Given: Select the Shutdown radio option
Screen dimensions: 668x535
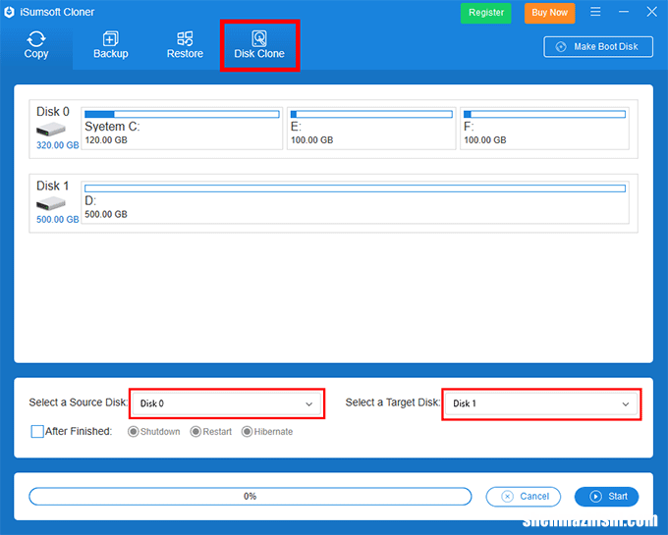Looking at the screenshot, I should tap(154, 432).
